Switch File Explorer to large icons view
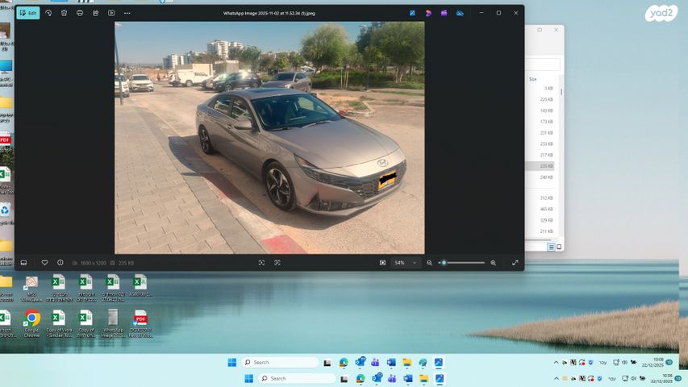This screenshot has height=387, width=688. tap(559, 247)
